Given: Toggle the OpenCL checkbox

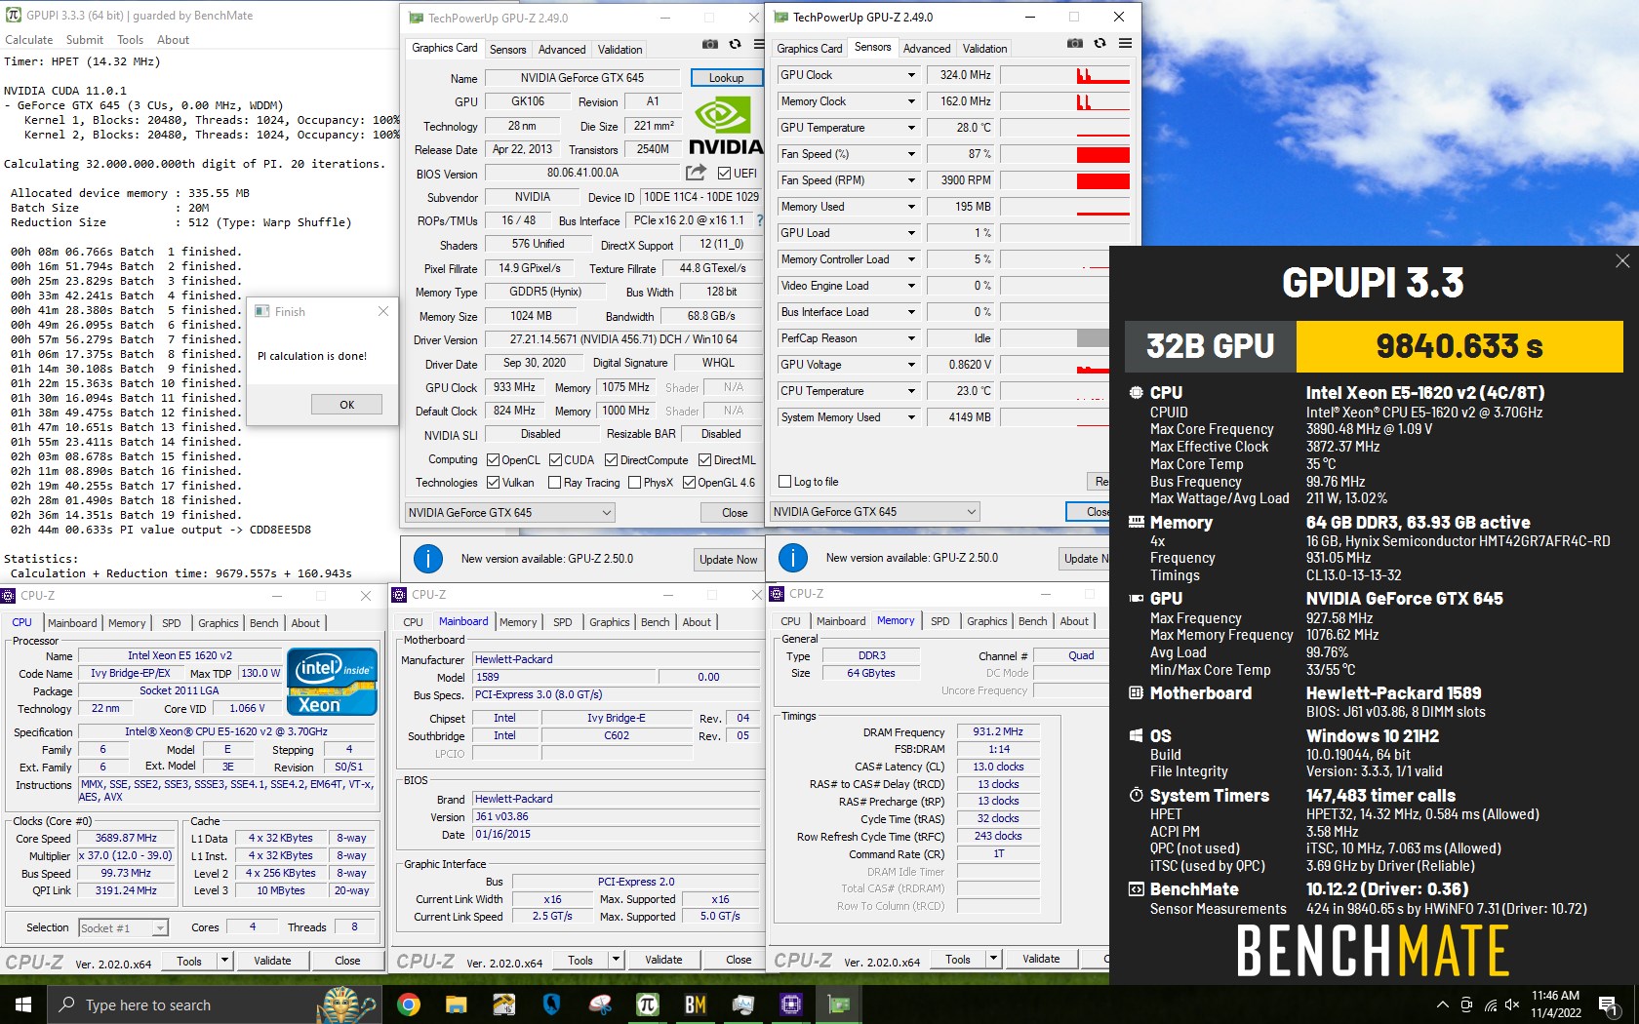Looking at the screenshot, I should tap(494, 460).
